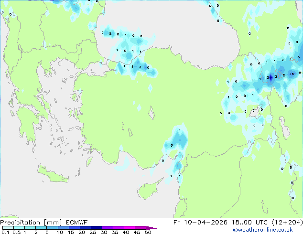Click the 'ECMWF' model label
The image size is (303, 234).
[x=77, y=223]
